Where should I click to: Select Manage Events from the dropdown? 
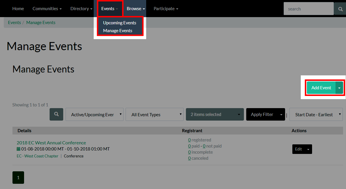(118, 31)
